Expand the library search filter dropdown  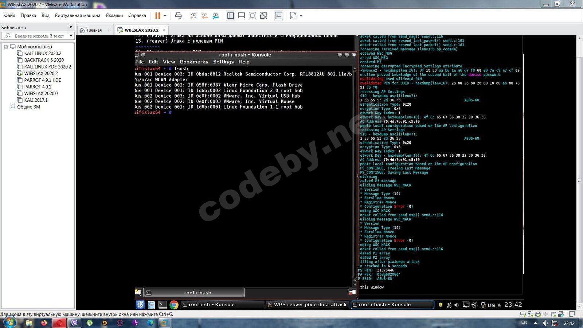[71, 36]
